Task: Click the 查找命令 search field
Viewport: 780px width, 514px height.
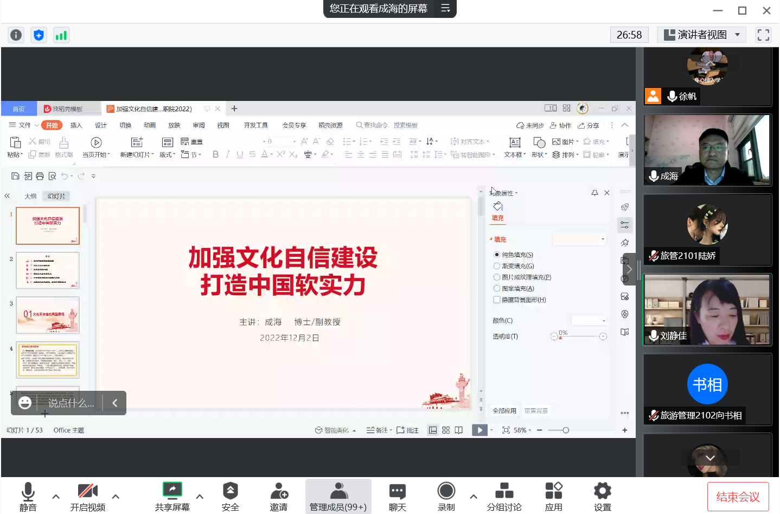Action: click(x=387, y=125)
